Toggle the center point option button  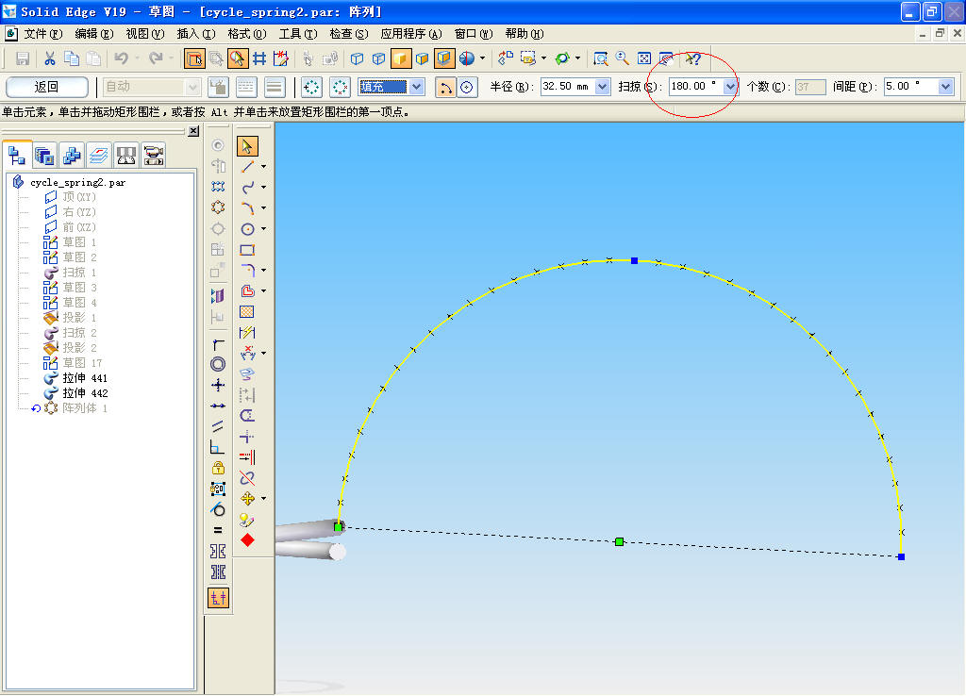[467, 87]
